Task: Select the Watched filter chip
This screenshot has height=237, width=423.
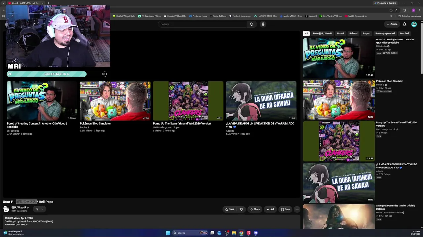Action: click(x=404, y=33)
